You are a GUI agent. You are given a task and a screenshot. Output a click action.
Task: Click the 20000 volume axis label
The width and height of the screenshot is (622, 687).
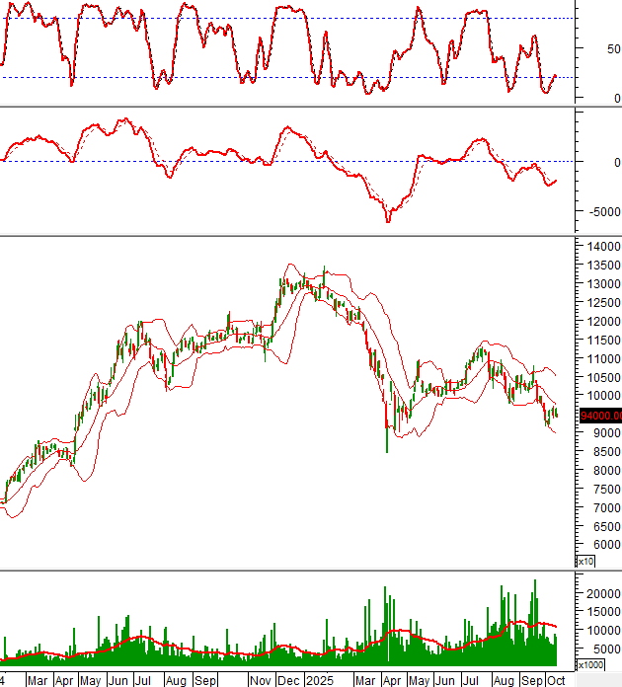coord(601,593)
